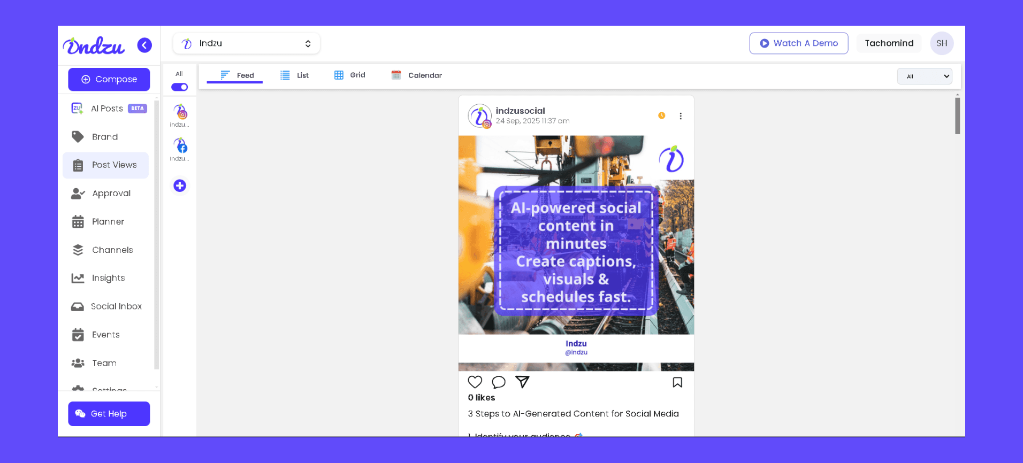Add a new channel with plus icon
The width and height of the screenshot is (1023, 463).
[180, 186]
